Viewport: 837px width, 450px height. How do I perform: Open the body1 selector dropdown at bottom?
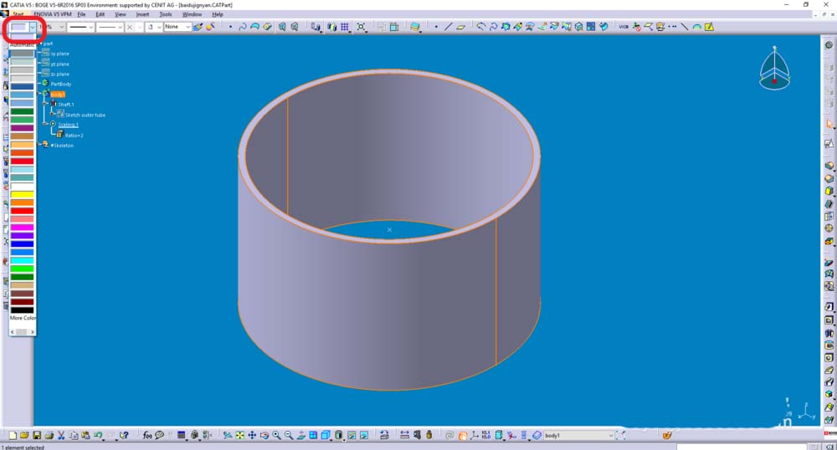pyautogui.click(x=612, y=436)
